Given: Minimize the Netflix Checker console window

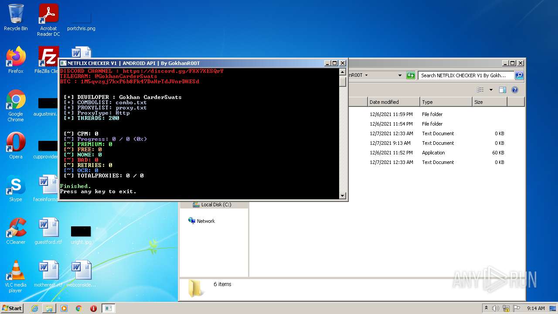Looking at the screenshot, I should click(327, 63).
